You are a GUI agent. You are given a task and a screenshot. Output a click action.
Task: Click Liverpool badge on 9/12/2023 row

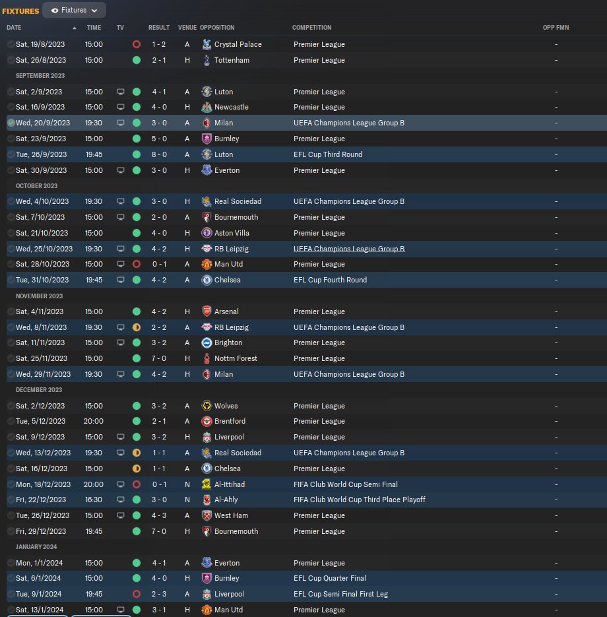[207, 437]
